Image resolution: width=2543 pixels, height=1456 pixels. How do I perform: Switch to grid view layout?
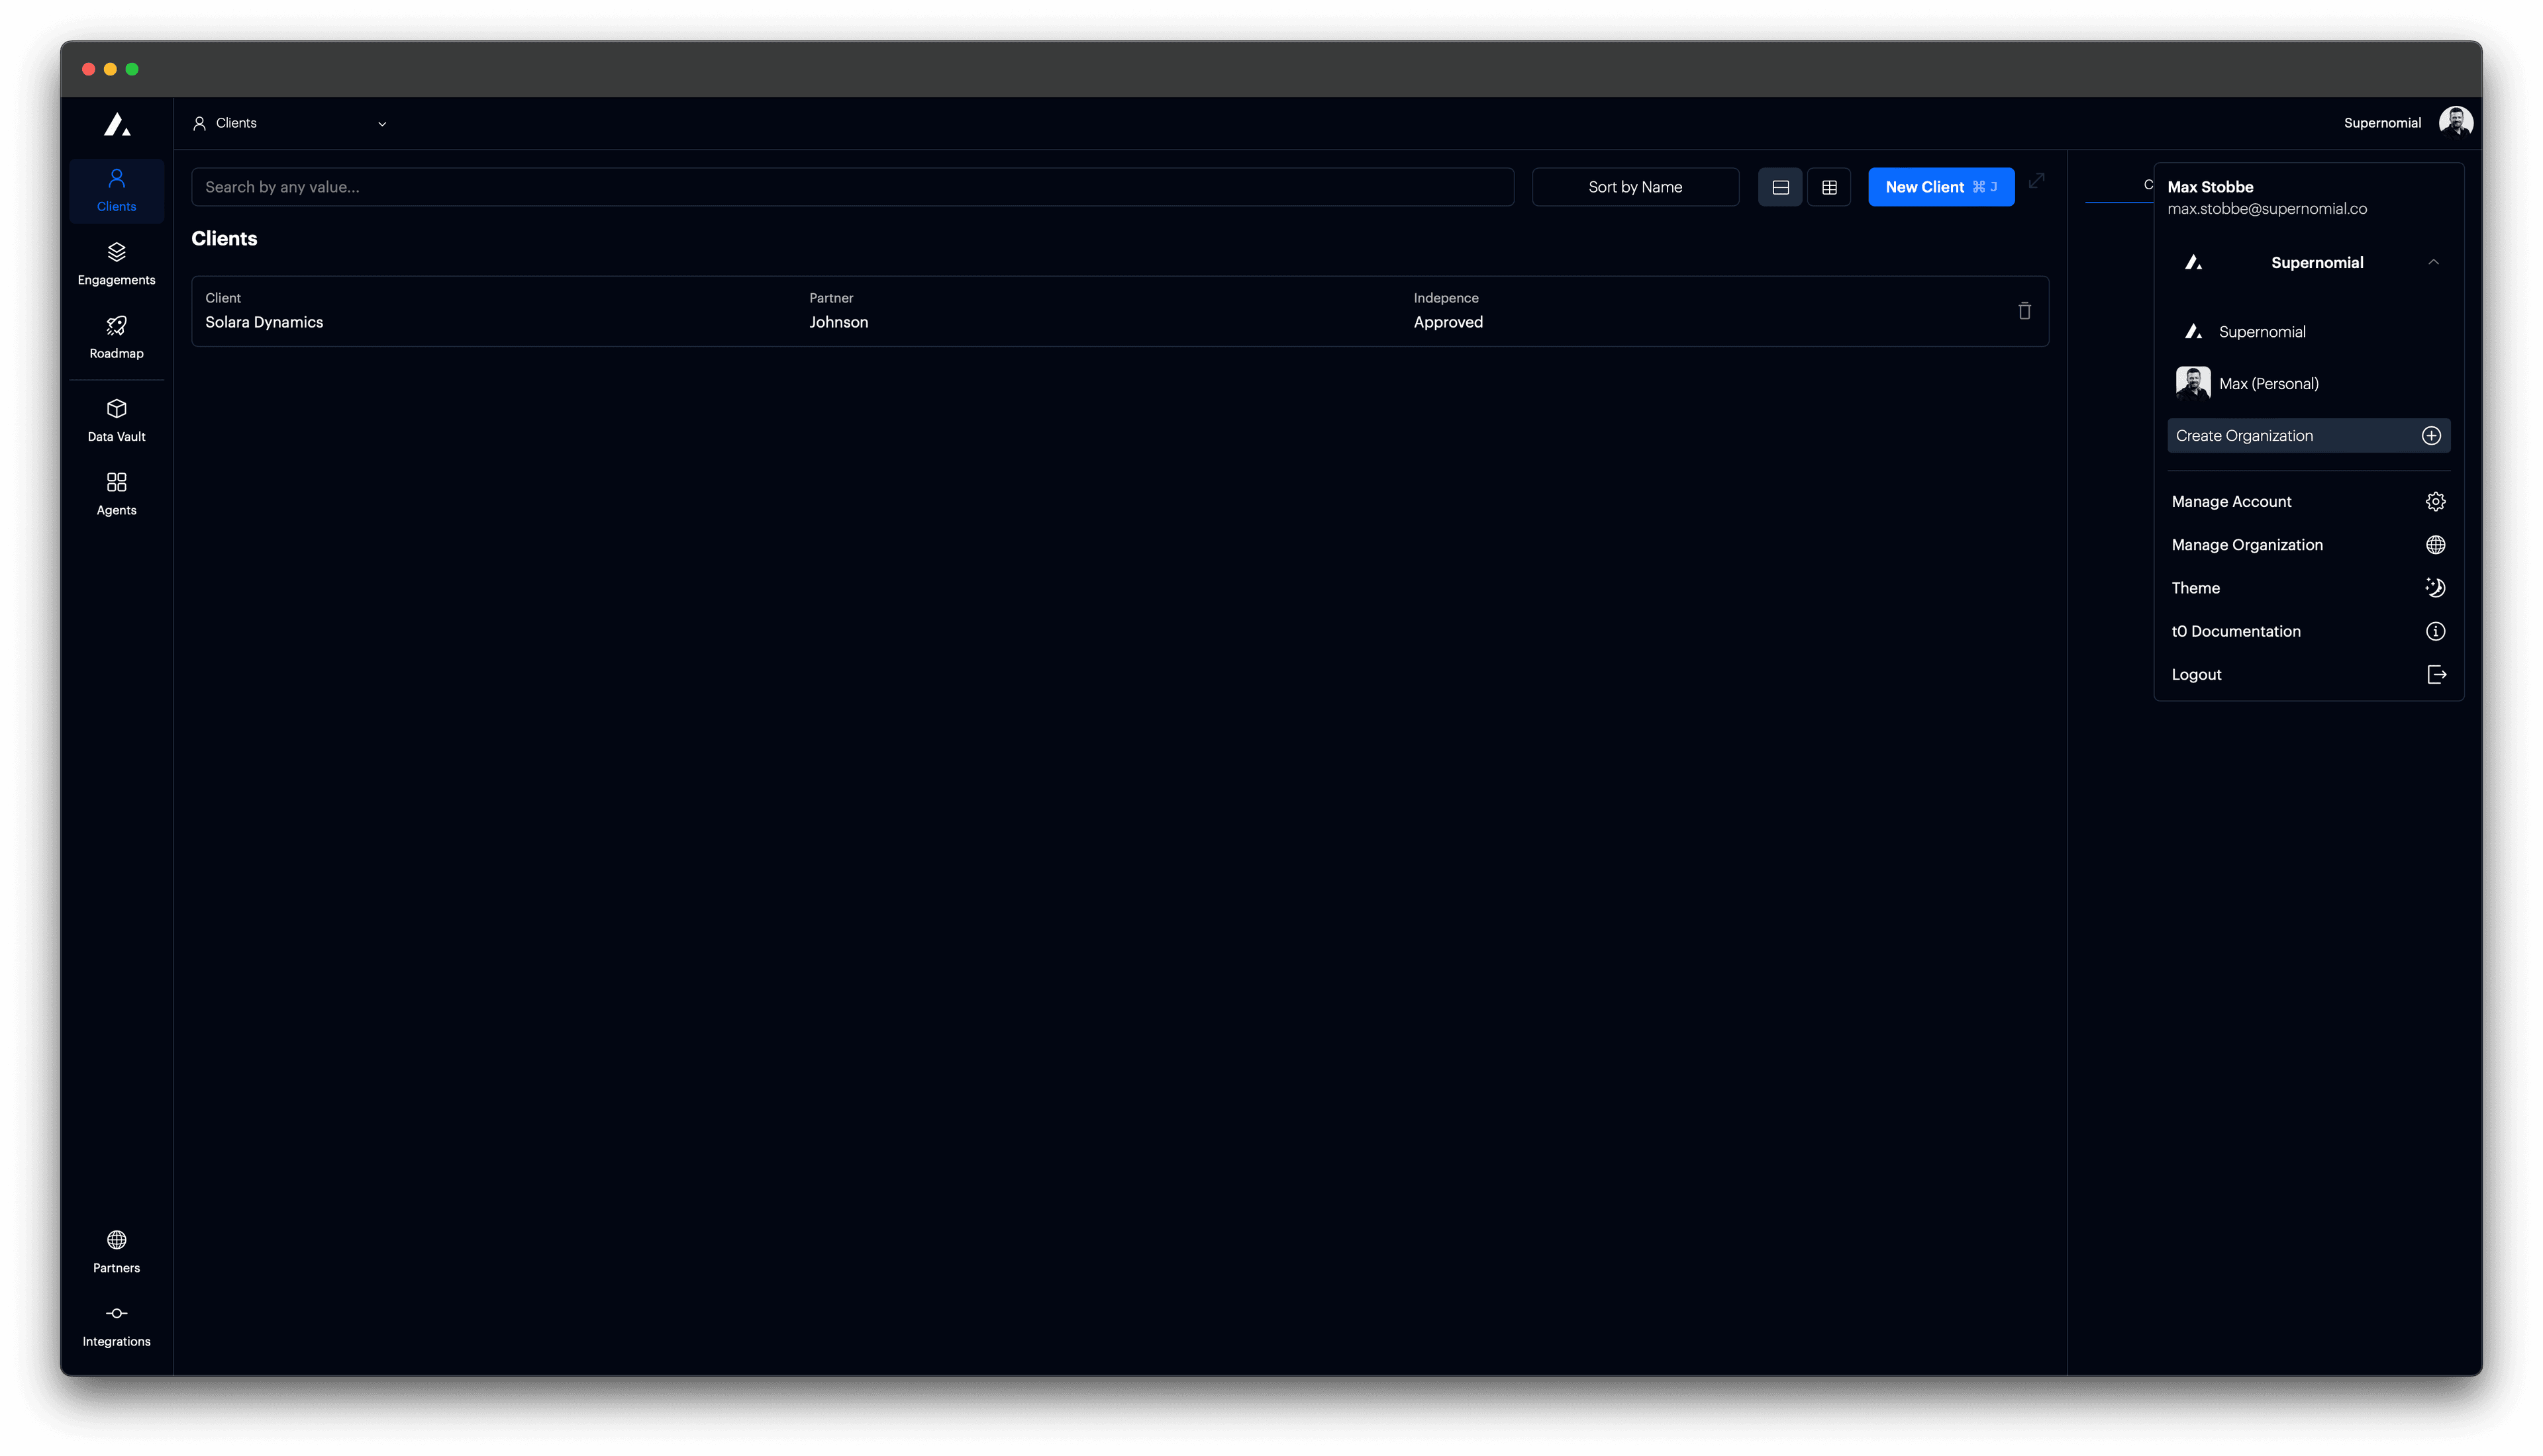[x=1828, y=186]
